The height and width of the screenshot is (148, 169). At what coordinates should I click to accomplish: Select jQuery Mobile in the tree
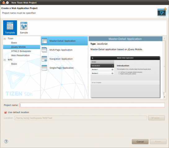point(22,47)
